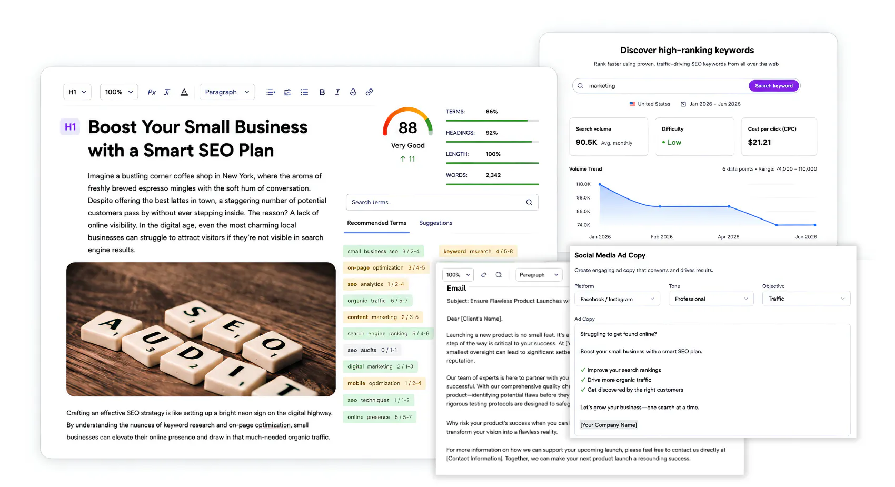Image resolution: width=895 pixels, height=487 pixels.
Task: Select the 'online presence' term tag
Action: point(380,417)
